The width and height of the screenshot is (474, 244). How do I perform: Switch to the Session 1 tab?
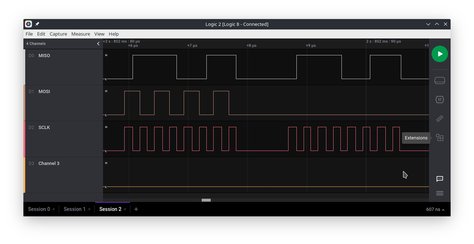75,209
